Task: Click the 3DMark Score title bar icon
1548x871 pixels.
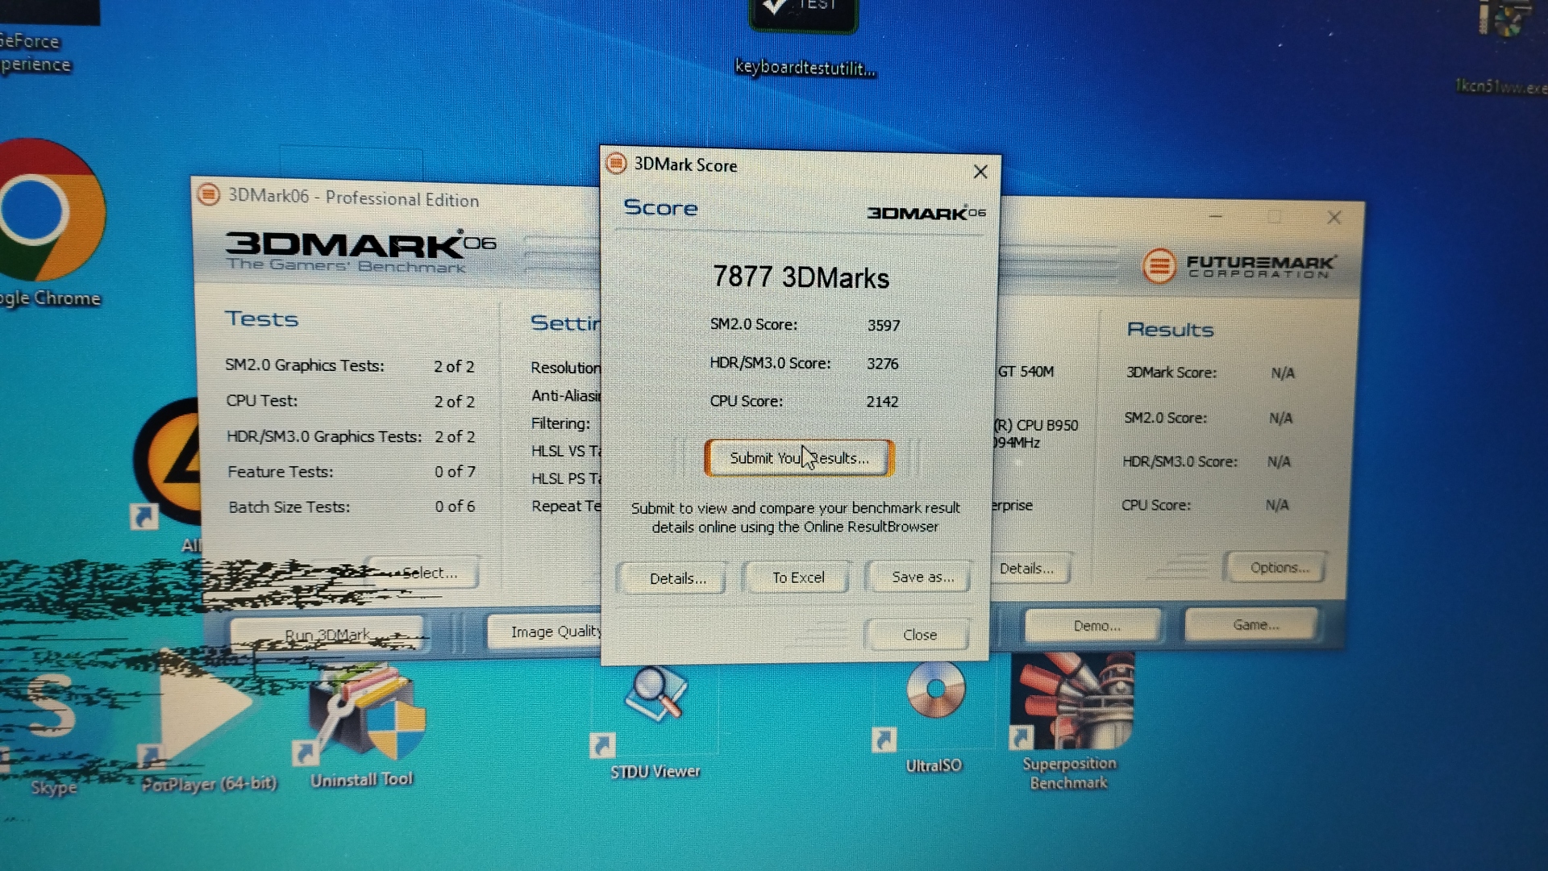Action: point(617,164)
